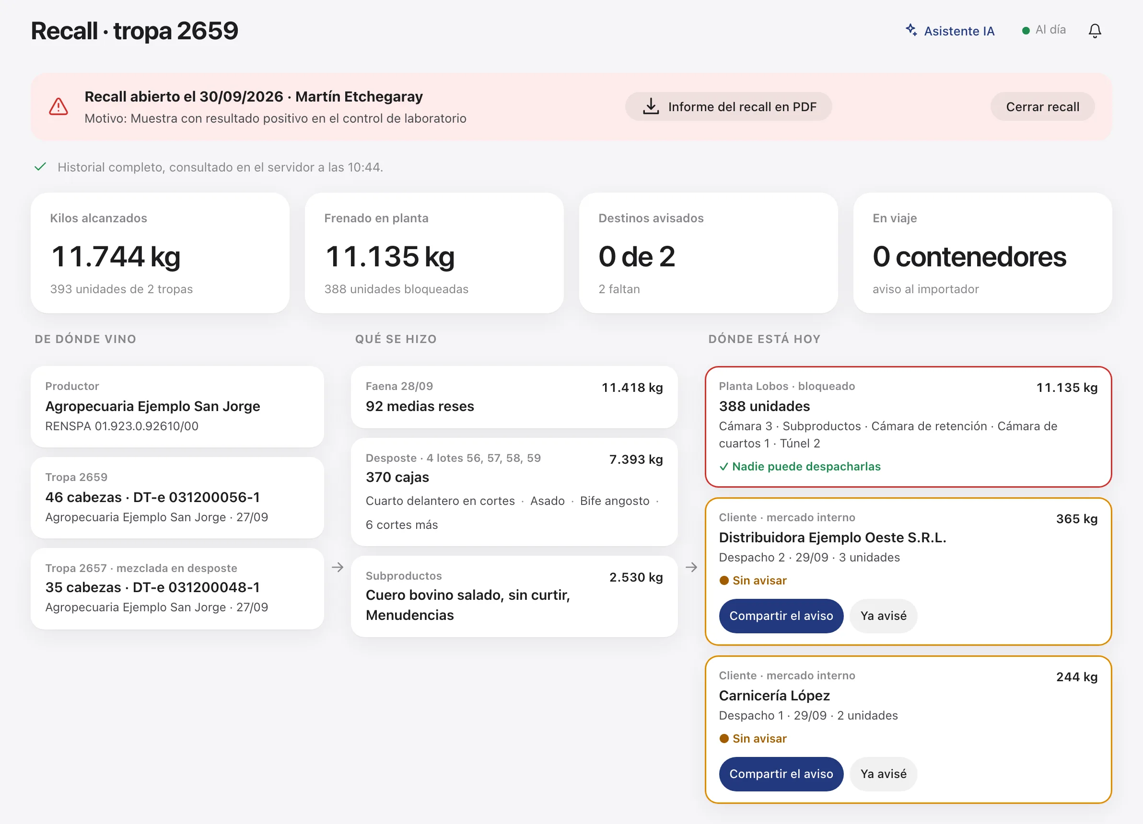Click Sin avisar status on Distribuidora Ejemplo Oeste

tap(753, 580)
